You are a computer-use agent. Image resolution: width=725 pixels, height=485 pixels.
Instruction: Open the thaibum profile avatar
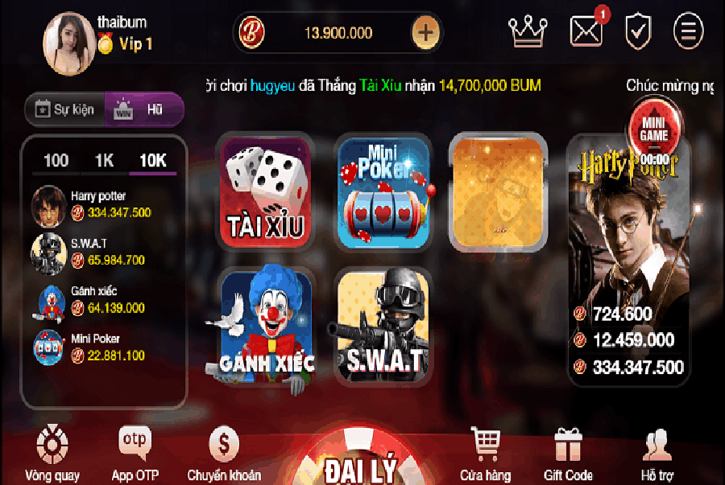click(x=69, y=43)
